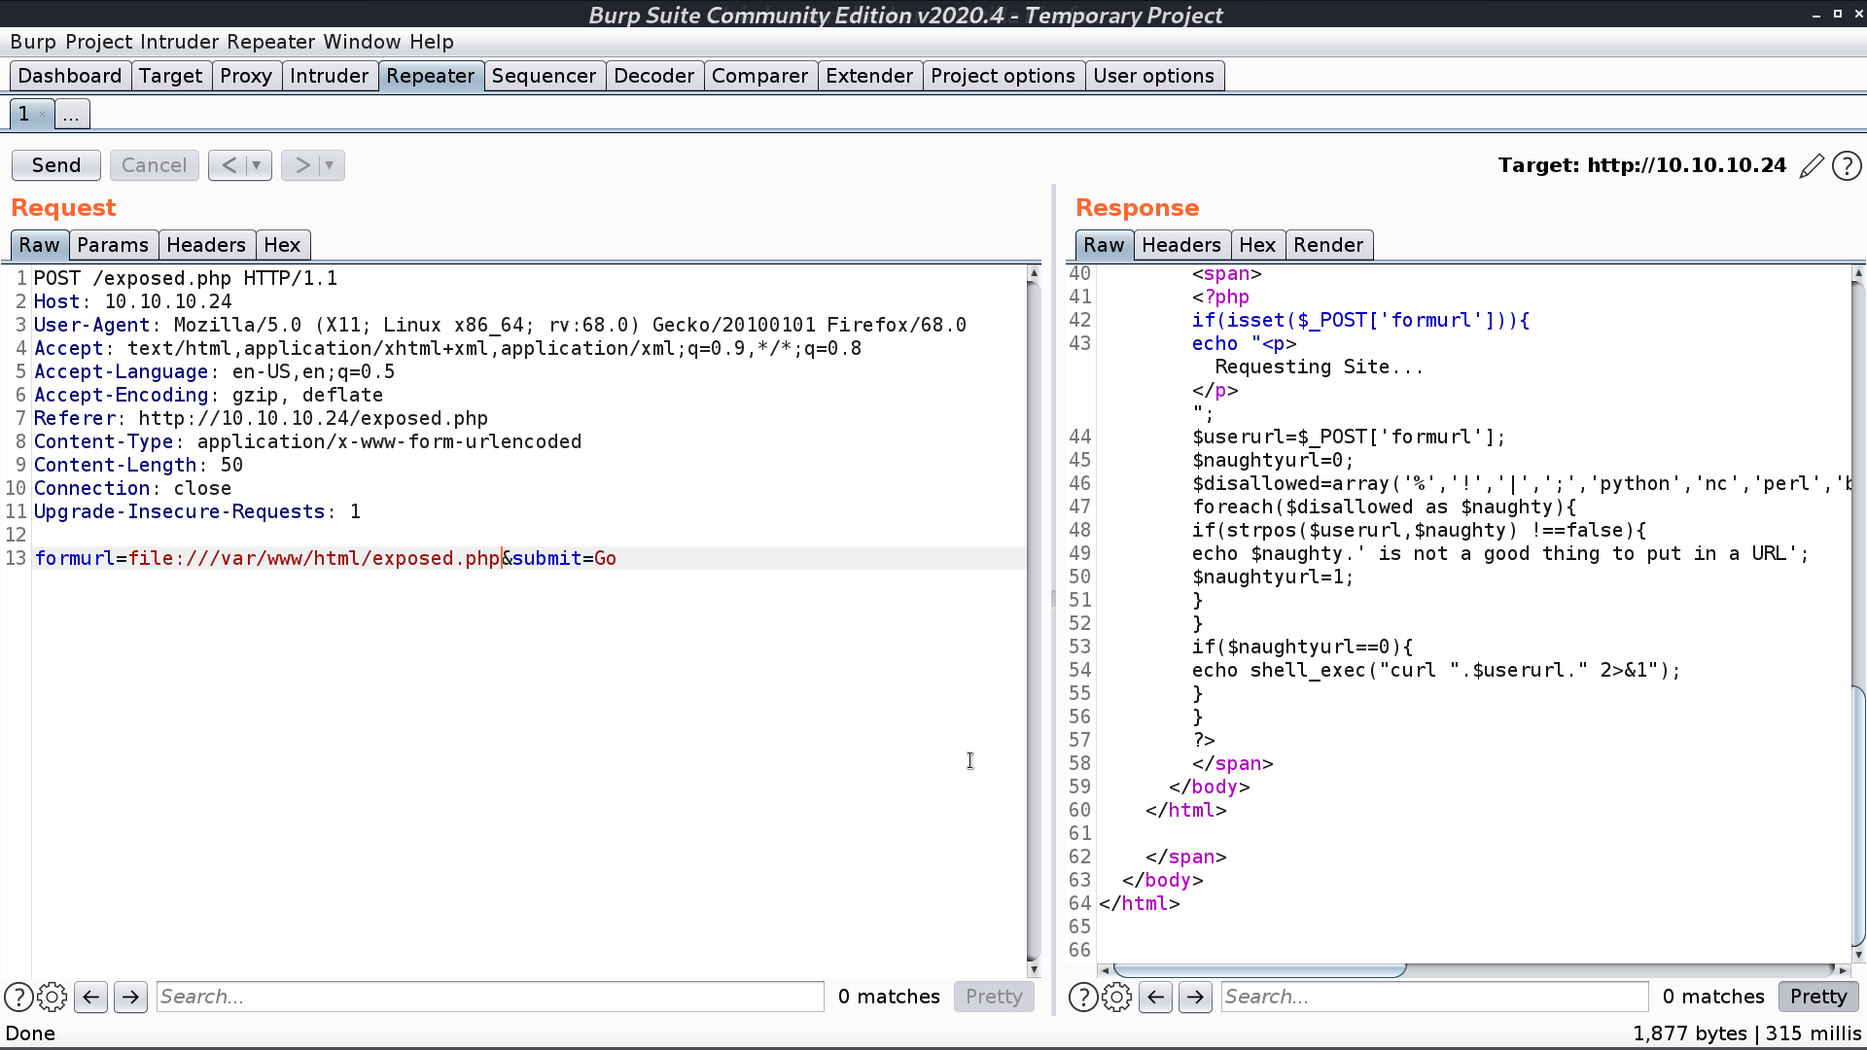Click the POST /exposed.php request line
This screenshot has width=1867, height=1050.
[x=186, y=278]
